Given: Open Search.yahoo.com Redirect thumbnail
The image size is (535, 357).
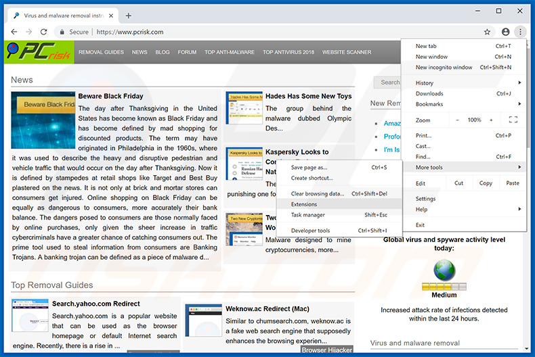Looking at the screenshot, I should (x=30, y=316).
